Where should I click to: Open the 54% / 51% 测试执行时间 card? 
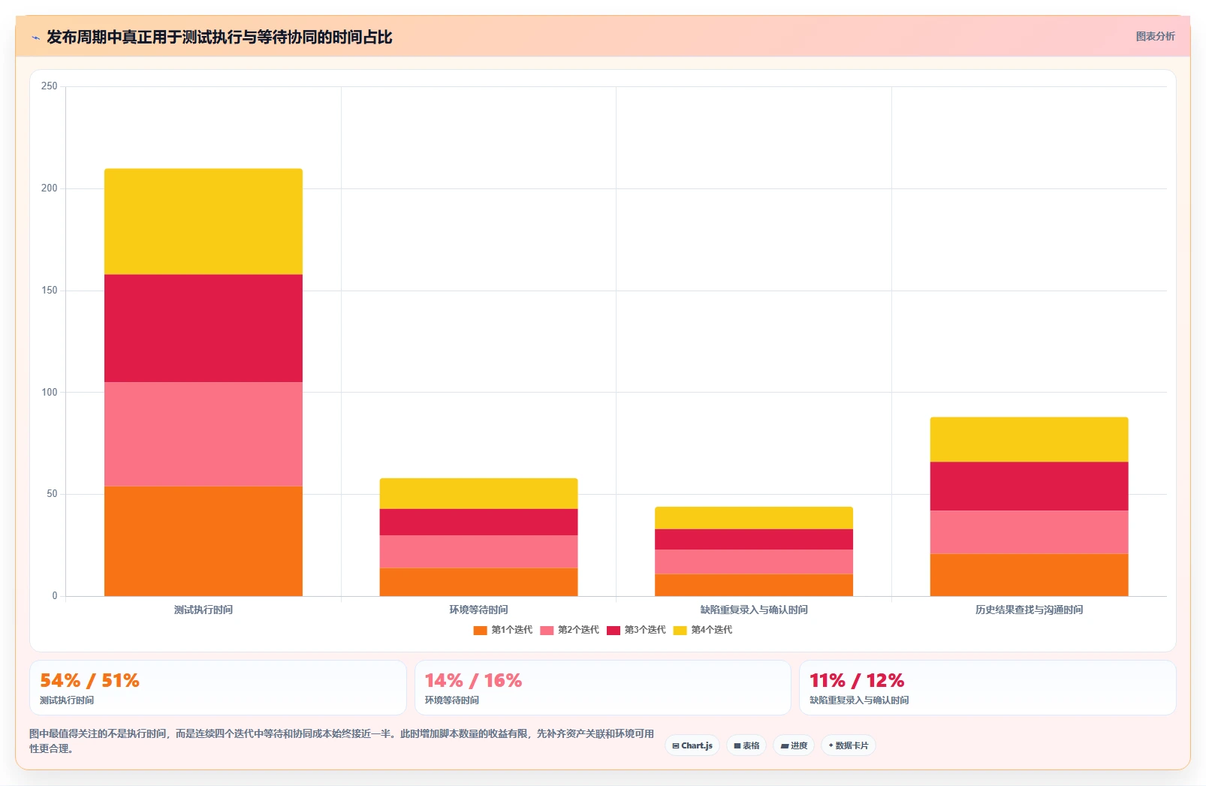[218, 688]
